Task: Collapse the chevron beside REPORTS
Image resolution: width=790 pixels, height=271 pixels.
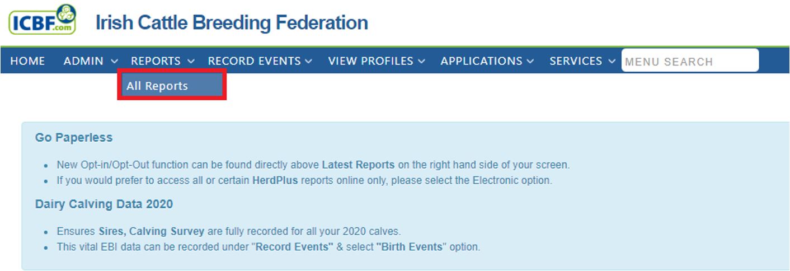Action: pos(191,62)
